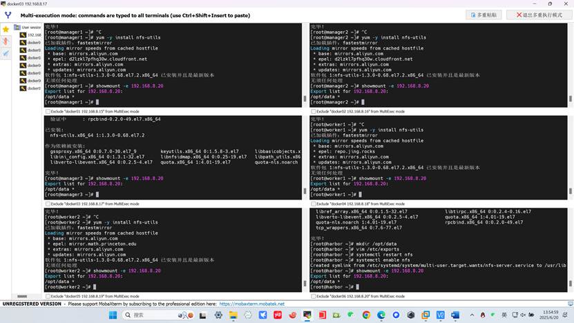
Task: Click scrollbar thumb of worker2 terminal
Action: pyautogui.click(x=305, y=284)
